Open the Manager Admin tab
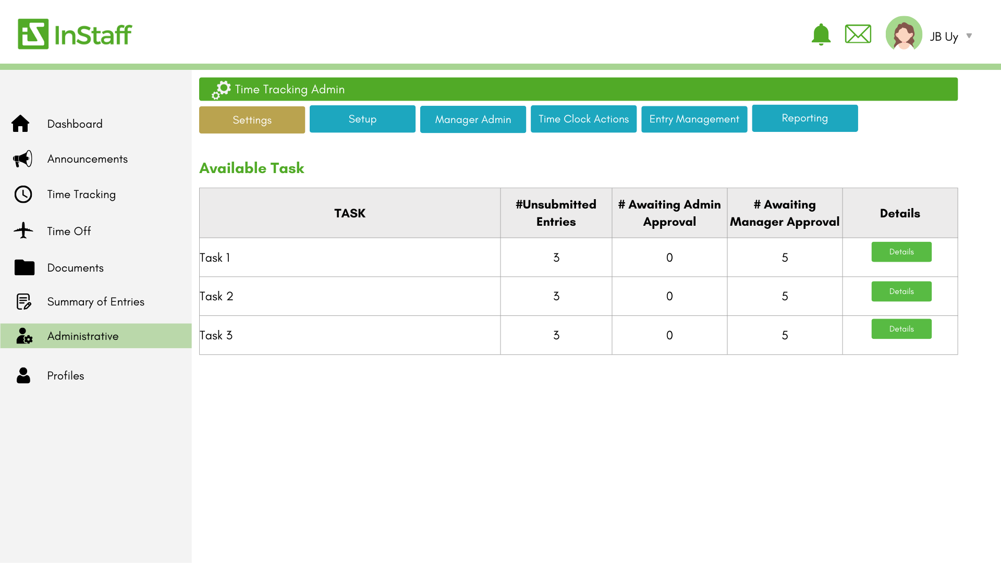Screen dimensions: 1001x563 point(473,119)
